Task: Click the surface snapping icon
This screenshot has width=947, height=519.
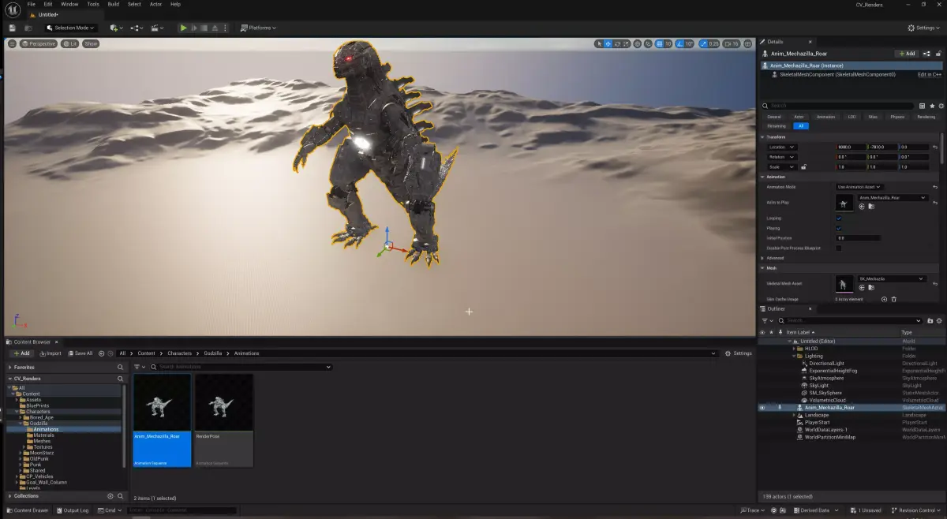Action: (649, 43)
